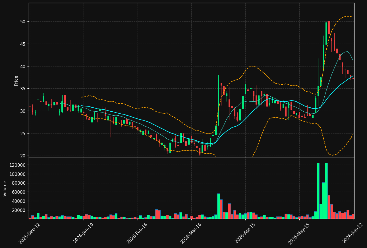Click the Price axis title

[x=16, y=80]
